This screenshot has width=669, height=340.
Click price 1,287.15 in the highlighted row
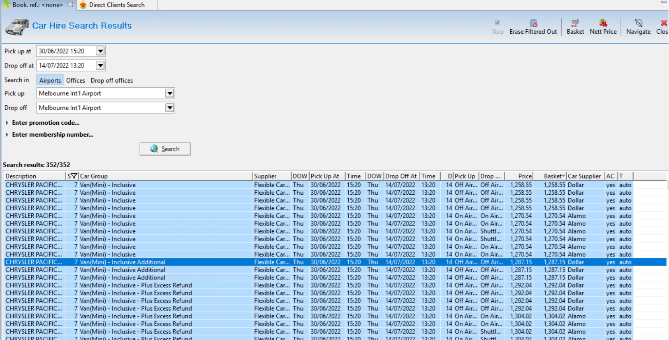[521, 262]
